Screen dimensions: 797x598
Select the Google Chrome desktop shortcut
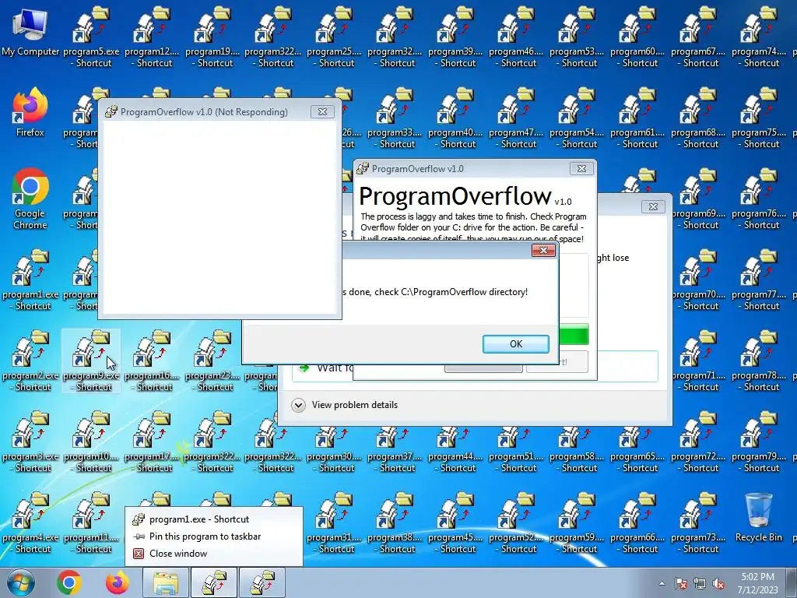pos(30,199)
